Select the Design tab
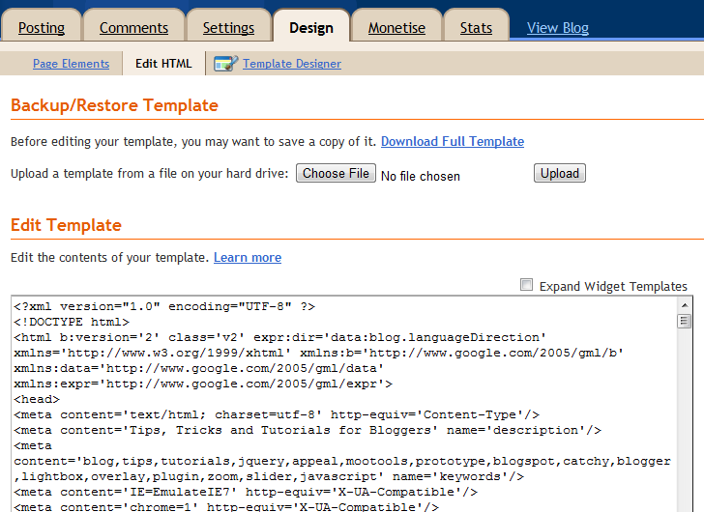704x512 pixels. click(x=310, y=28)
